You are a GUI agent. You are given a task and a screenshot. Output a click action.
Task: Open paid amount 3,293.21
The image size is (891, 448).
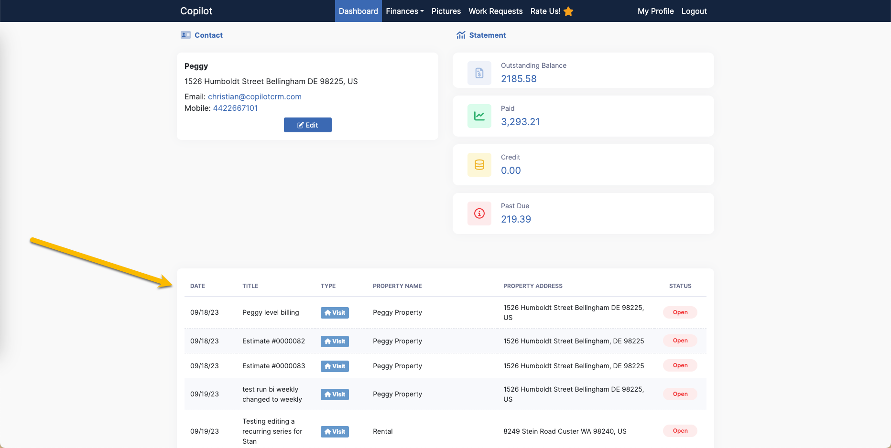(x=520, y=122)
